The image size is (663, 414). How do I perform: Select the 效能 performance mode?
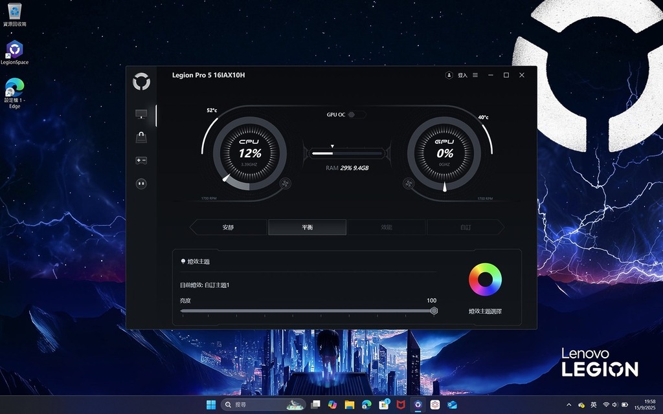[387, 227]
